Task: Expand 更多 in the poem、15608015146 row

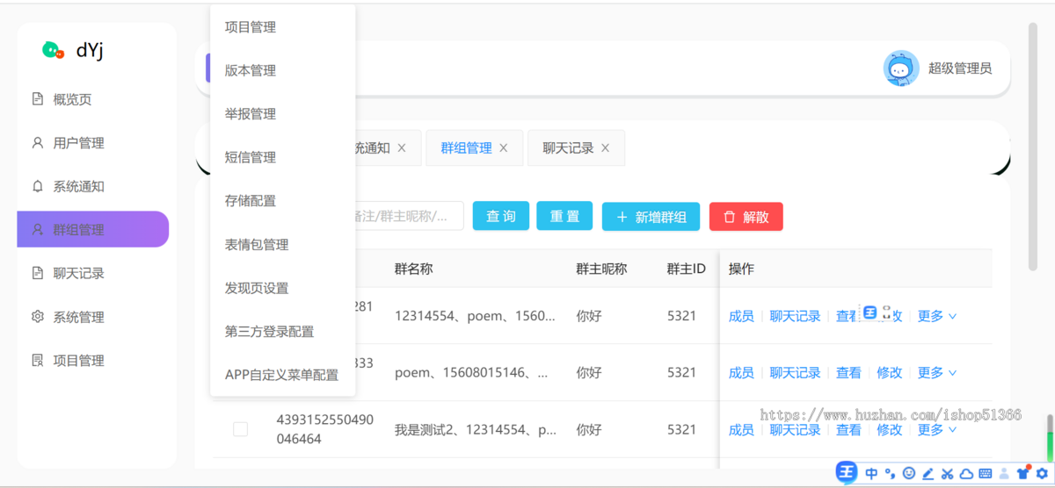Action: point(937,372)
